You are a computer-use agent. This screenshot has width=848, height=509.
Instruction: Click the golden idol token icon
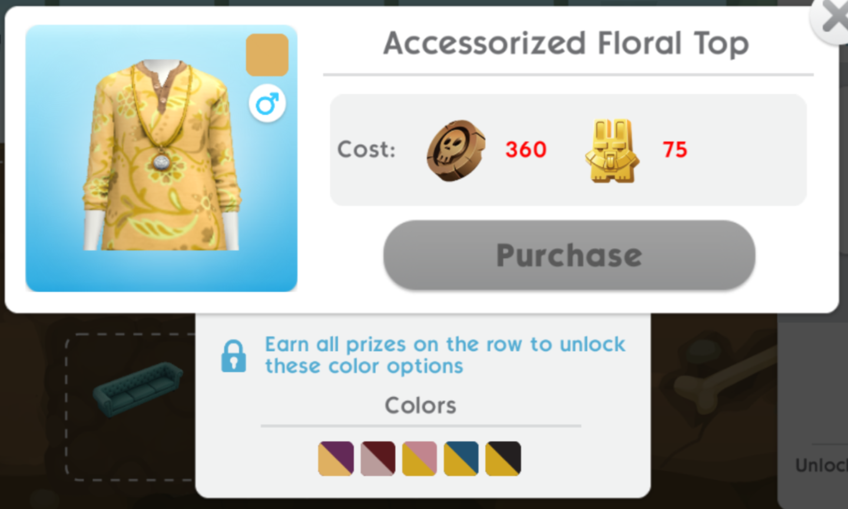[x=612, y=150]
